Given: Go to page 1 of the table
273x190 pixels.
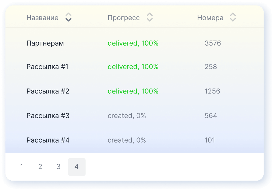Looking at the screenshot, I should 21,166.
